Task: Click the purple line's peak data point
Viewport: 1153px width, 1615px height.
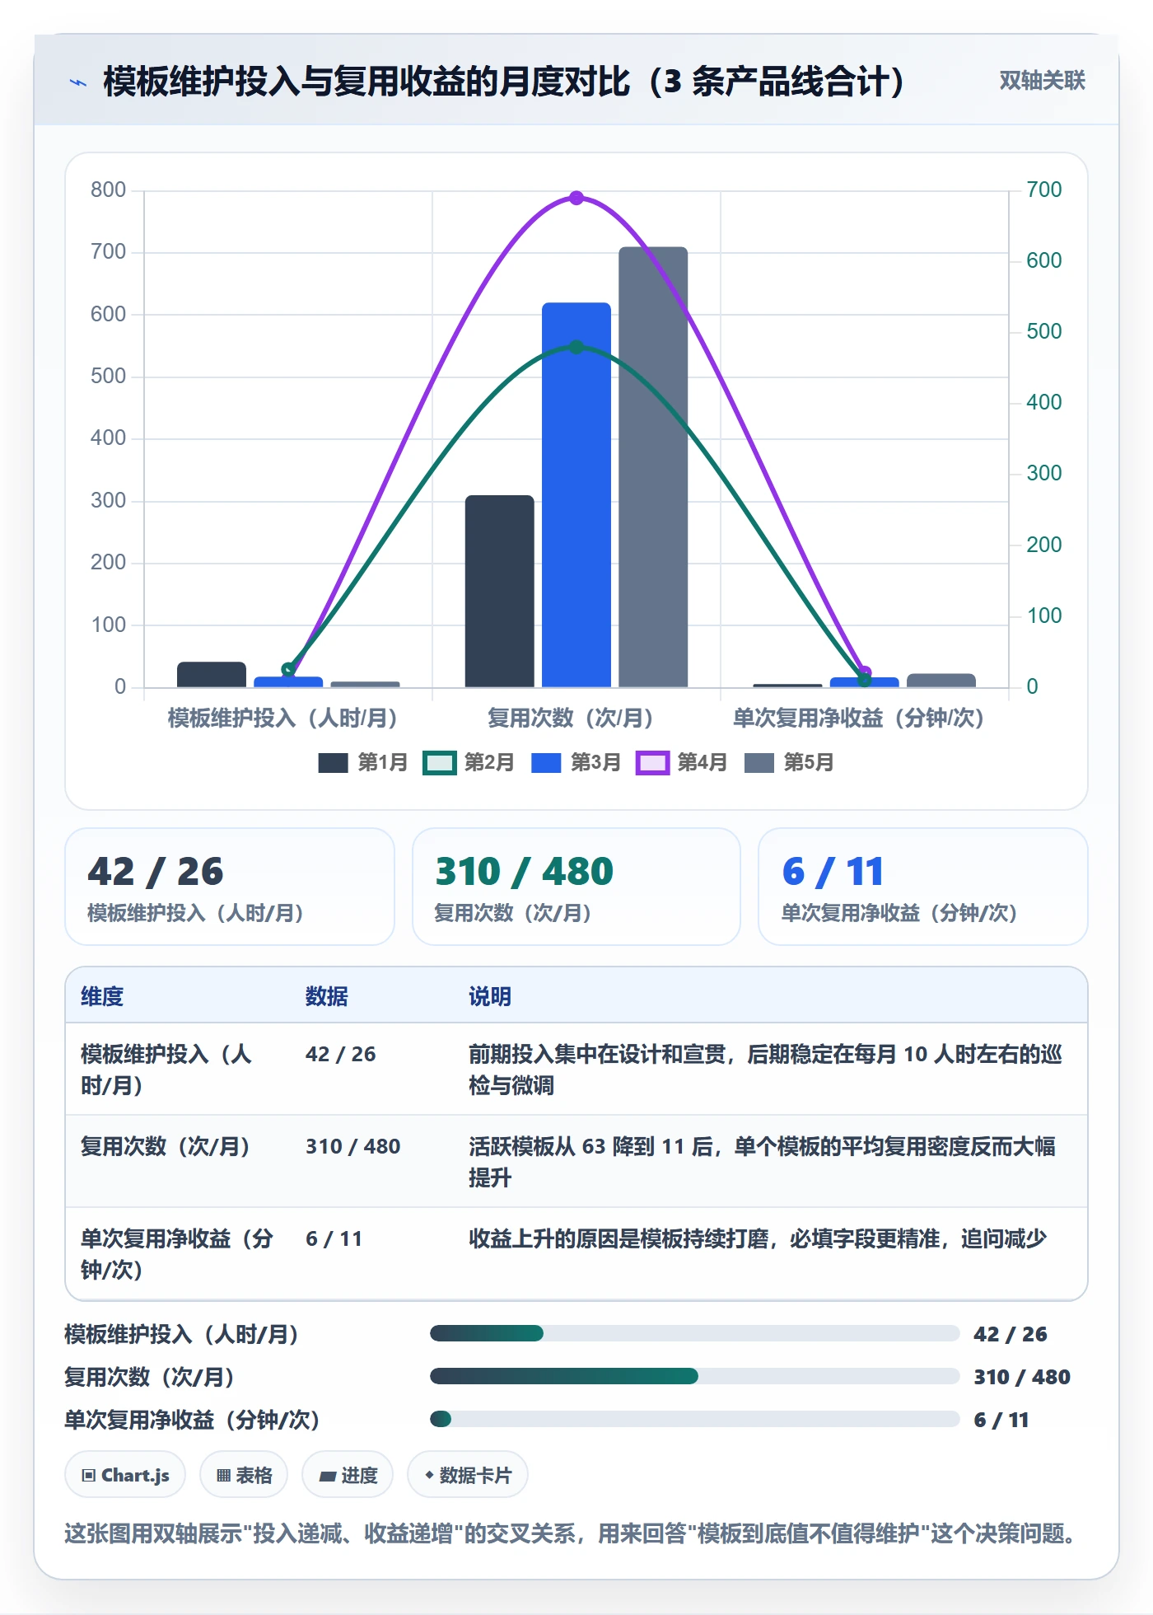Action: [x=576, y=198]
